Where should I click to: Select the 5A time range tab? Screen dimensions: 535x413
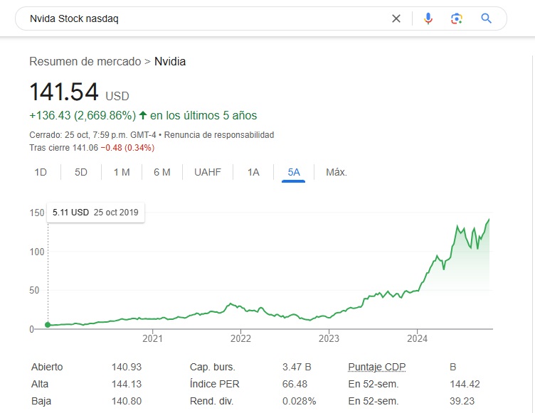(x=294, y=172)
